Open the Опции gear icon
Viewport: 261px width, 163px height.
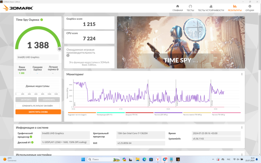(250, 6)
